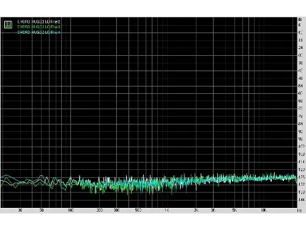Click the 5K label on frequency axis
The height and width of the screenshot is (230, 306).
pos(234,210)
